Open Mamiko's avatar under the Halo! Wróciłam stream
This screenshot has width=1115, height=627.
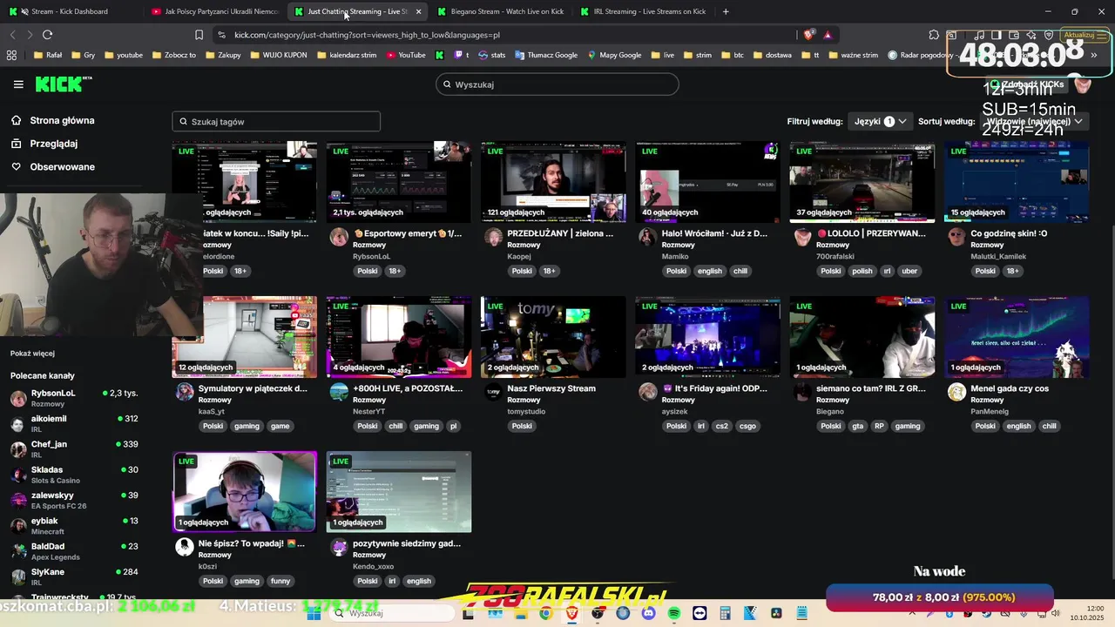pyautogui.click(x=647, y=238)
